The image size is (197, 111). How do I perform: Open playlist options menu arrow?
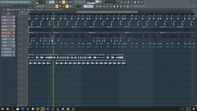click(2, 10)
